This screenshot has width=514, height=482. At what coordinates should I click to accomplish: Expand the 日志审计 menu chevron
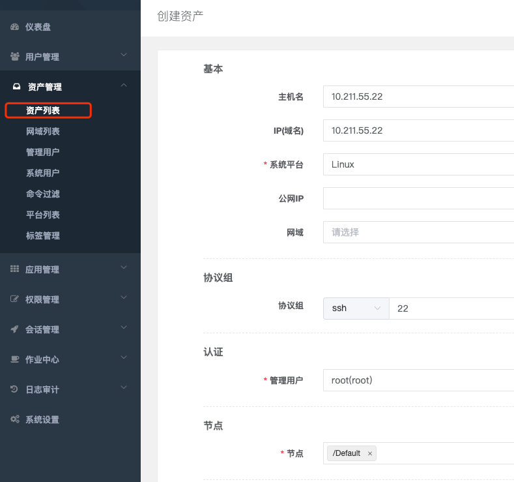coord(124,387)
